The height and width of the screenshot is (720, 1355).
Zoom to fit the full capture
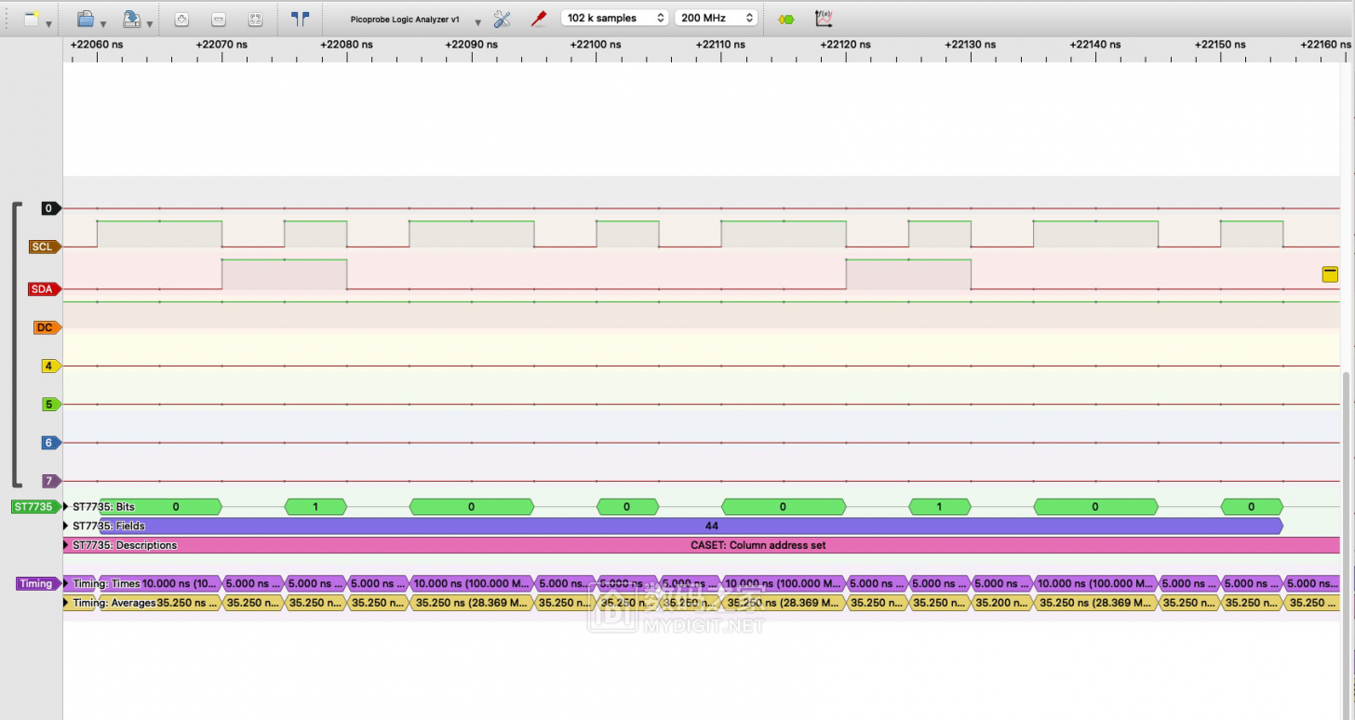tap(255, 19)
